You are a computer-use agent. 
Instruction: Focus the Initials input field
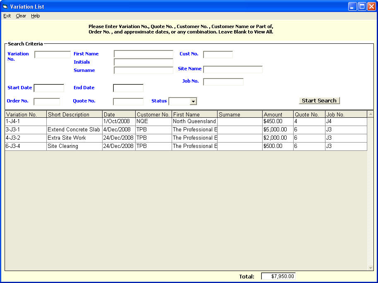click(x=144, y=62)
